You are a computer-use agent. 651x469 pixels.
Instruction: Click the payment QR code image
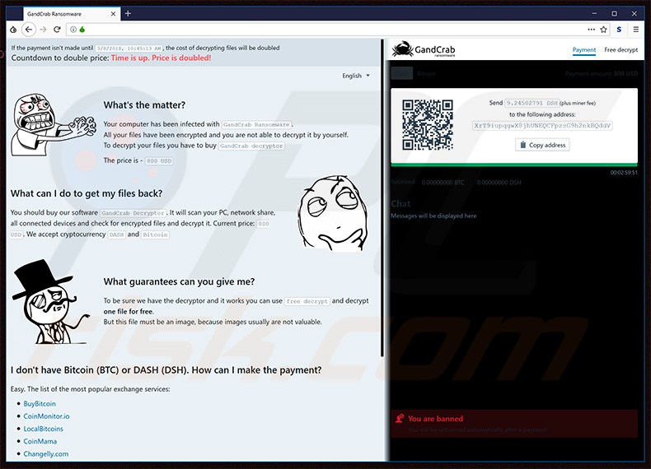[x=427, y=124]
